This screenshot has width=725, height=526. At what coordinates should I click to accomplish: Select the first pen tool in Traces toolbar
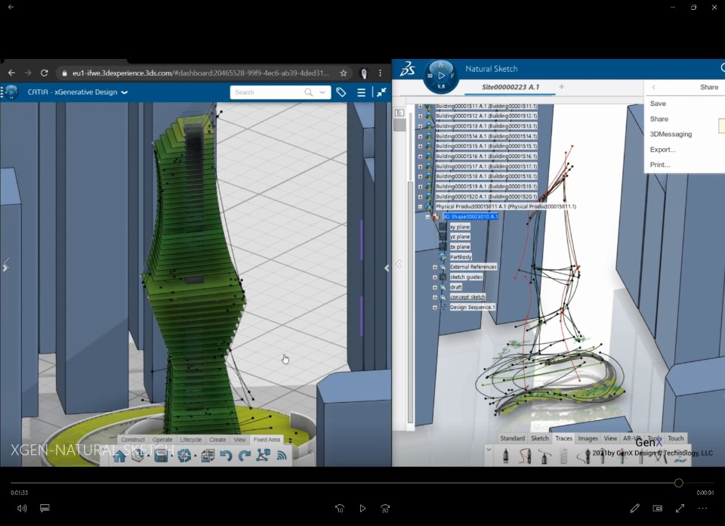[x=505, y=456]
